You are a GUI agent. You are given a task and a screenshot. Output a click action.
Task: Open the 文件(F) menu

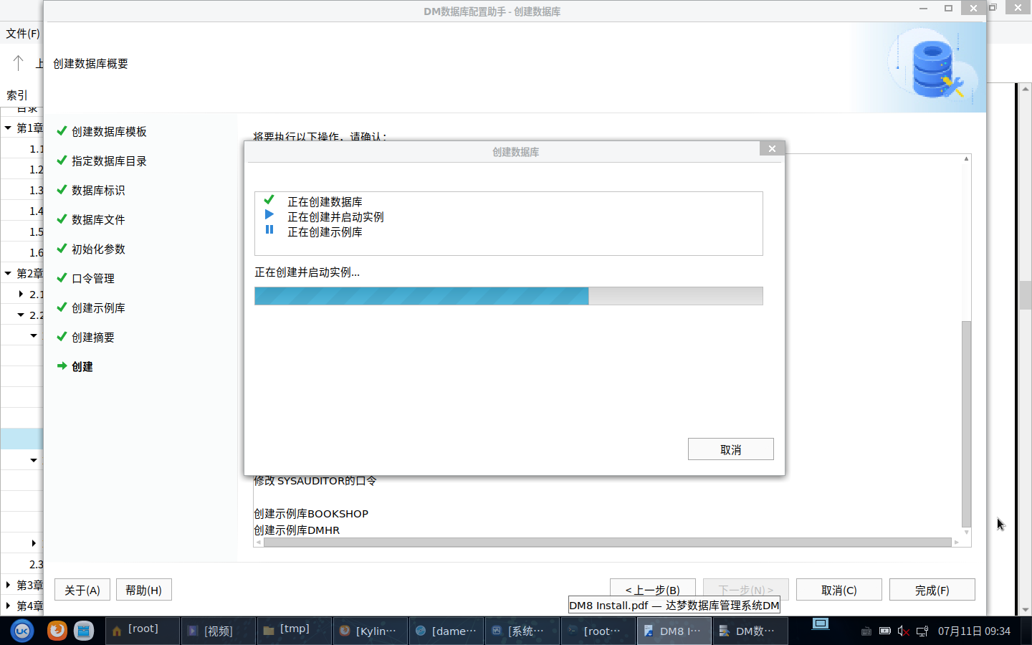click(x=22, y=34)
